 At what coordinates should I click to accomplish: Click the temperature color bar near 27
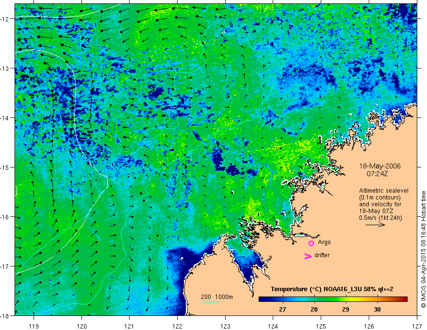coord(282,299)
